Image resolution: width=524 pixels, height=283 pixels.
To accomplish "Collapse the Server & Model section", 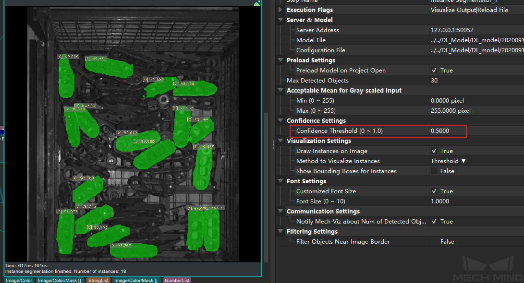I will (280, 20).
